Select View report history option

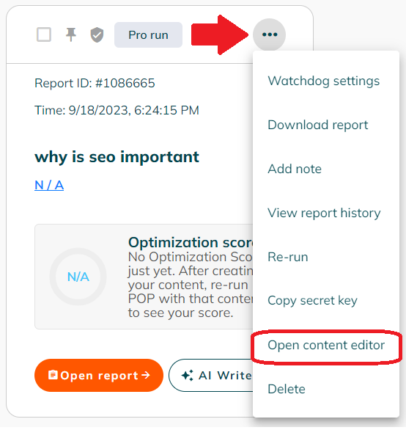(324, 213)
